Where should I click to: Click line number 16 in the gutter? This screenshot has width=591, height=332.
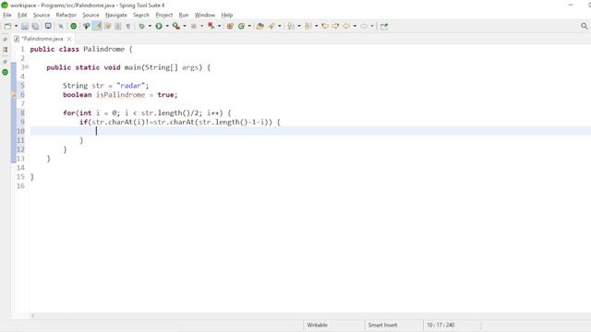pos(20,186)
